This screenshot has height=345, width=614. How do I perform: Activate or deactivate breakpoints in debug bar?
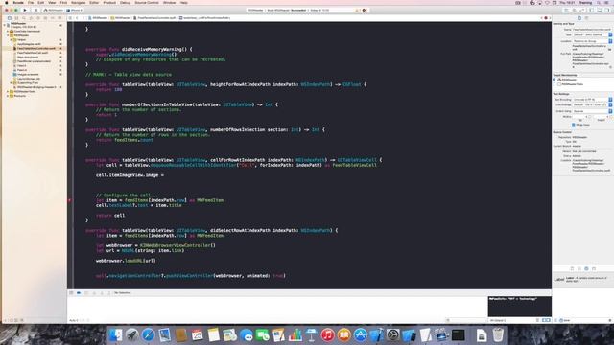click(79, 292)
